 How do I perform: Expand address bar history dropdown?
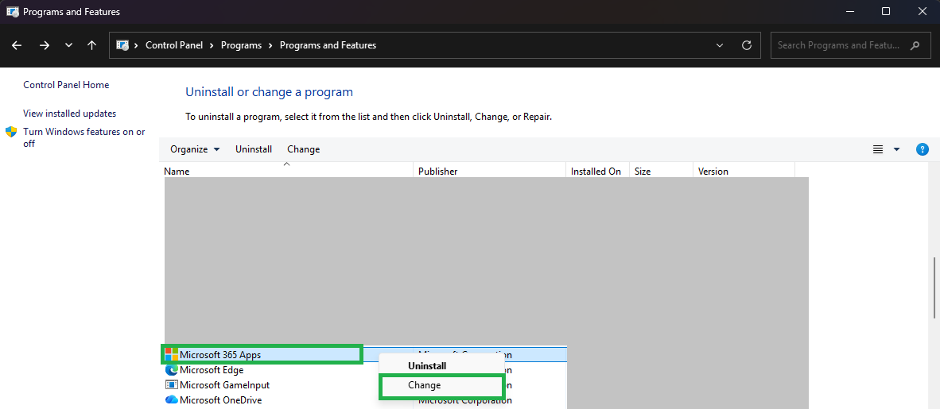click(720, 45)
